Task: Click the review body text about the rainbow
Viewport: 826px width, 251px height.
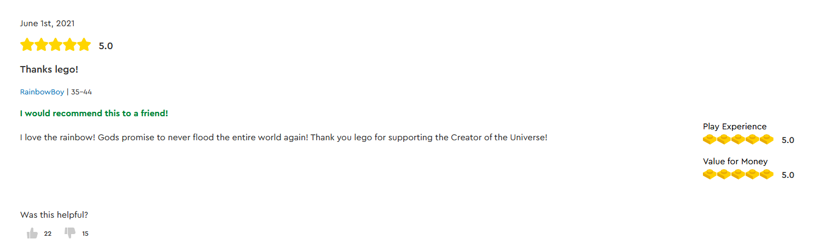Action: [283, 138]
